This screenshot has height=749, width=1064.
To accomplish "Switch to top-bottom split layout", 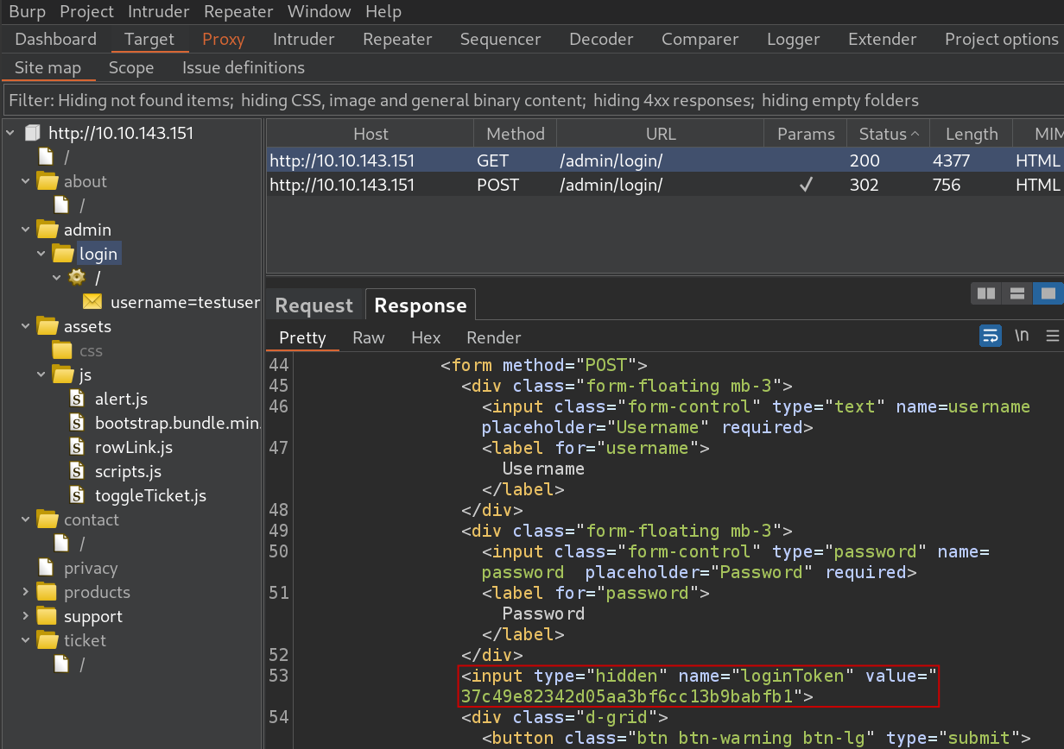I will coord(1016,294).
